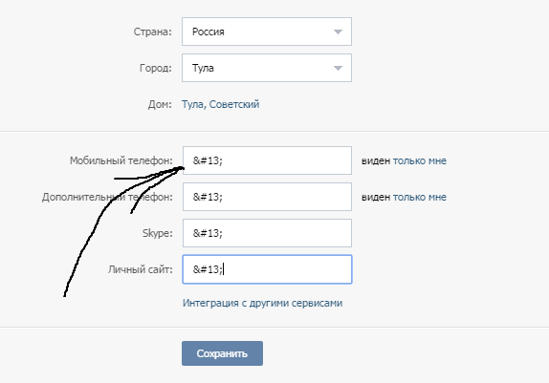Click the Дом: field label
549x383 pixels.
click(160, 104)
